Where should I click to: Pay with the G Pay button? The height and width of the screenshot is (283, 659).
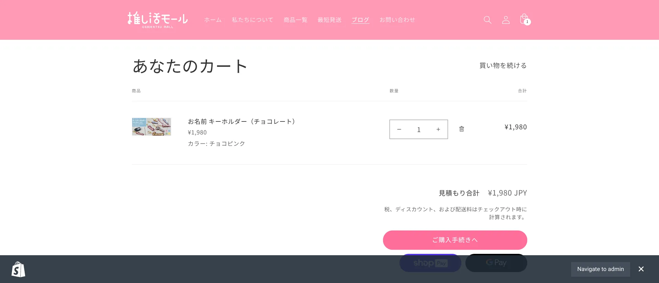496,263
